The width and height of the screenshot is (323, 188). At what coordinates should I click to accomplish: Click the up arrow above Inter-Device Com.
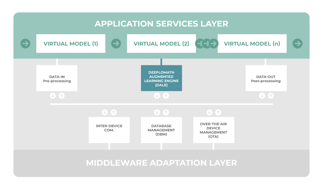(114, 112)
